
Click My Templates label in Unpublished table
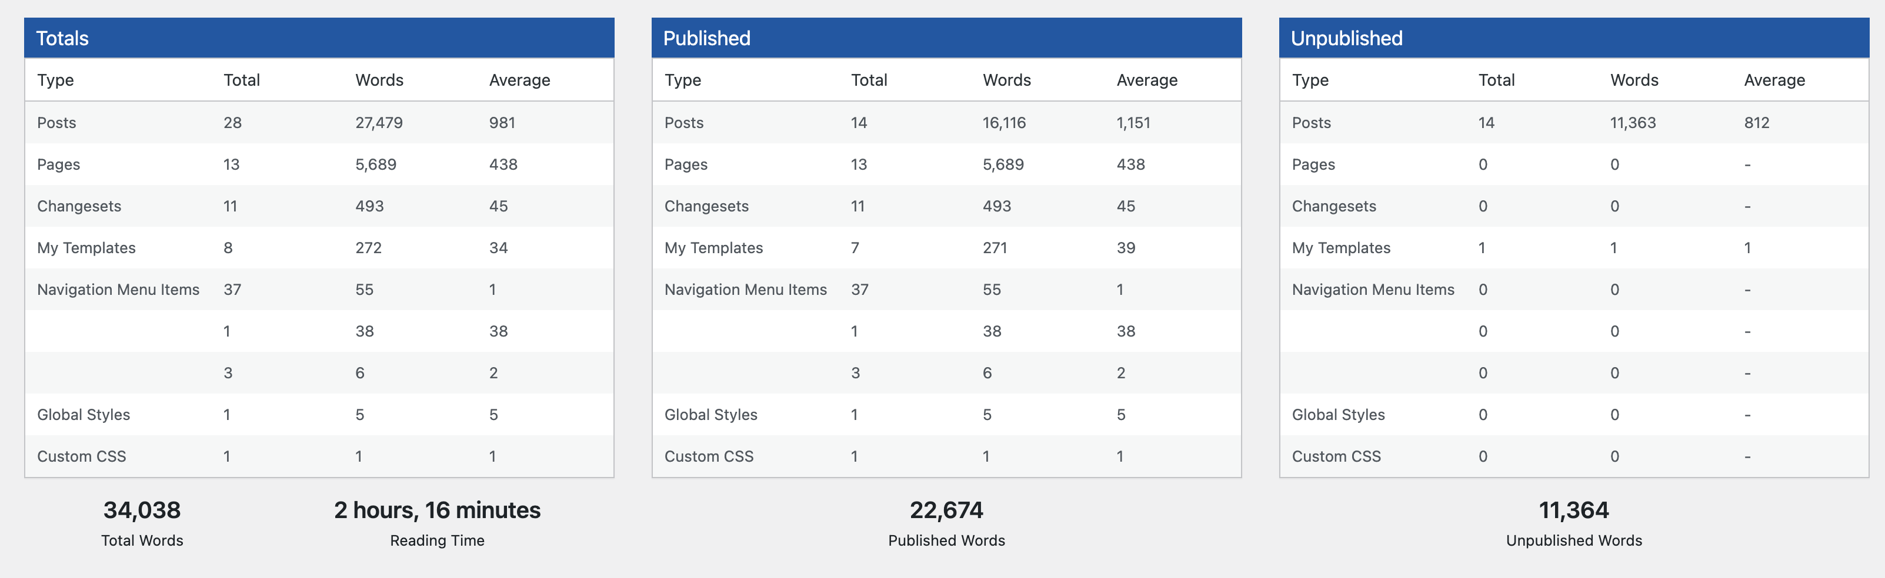click(x=1342, y=248)
